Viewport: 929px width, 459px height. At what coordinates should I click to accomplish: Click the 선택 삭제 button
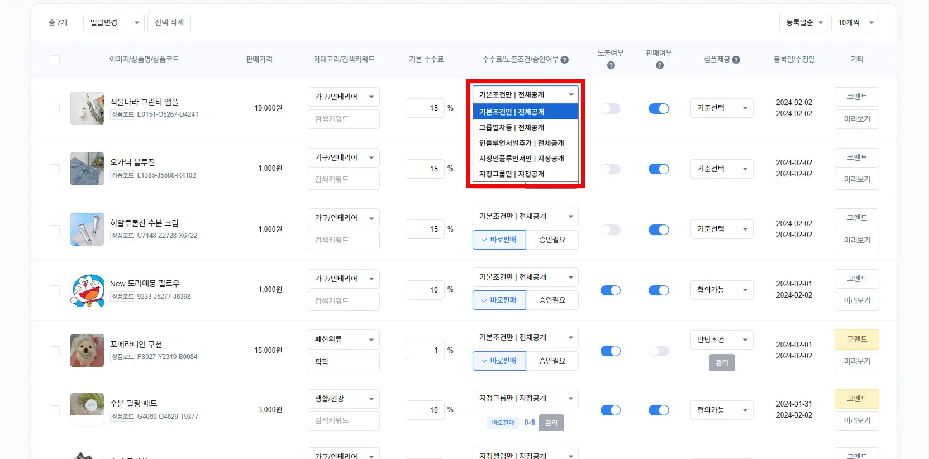click(x=169, y=23)
